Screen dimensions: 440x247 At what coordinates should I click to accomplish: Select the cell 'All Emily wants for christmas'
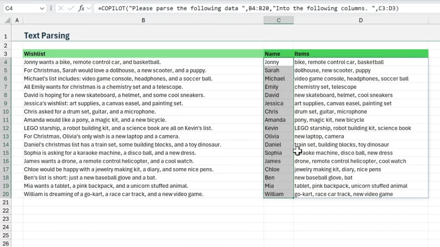143,87
